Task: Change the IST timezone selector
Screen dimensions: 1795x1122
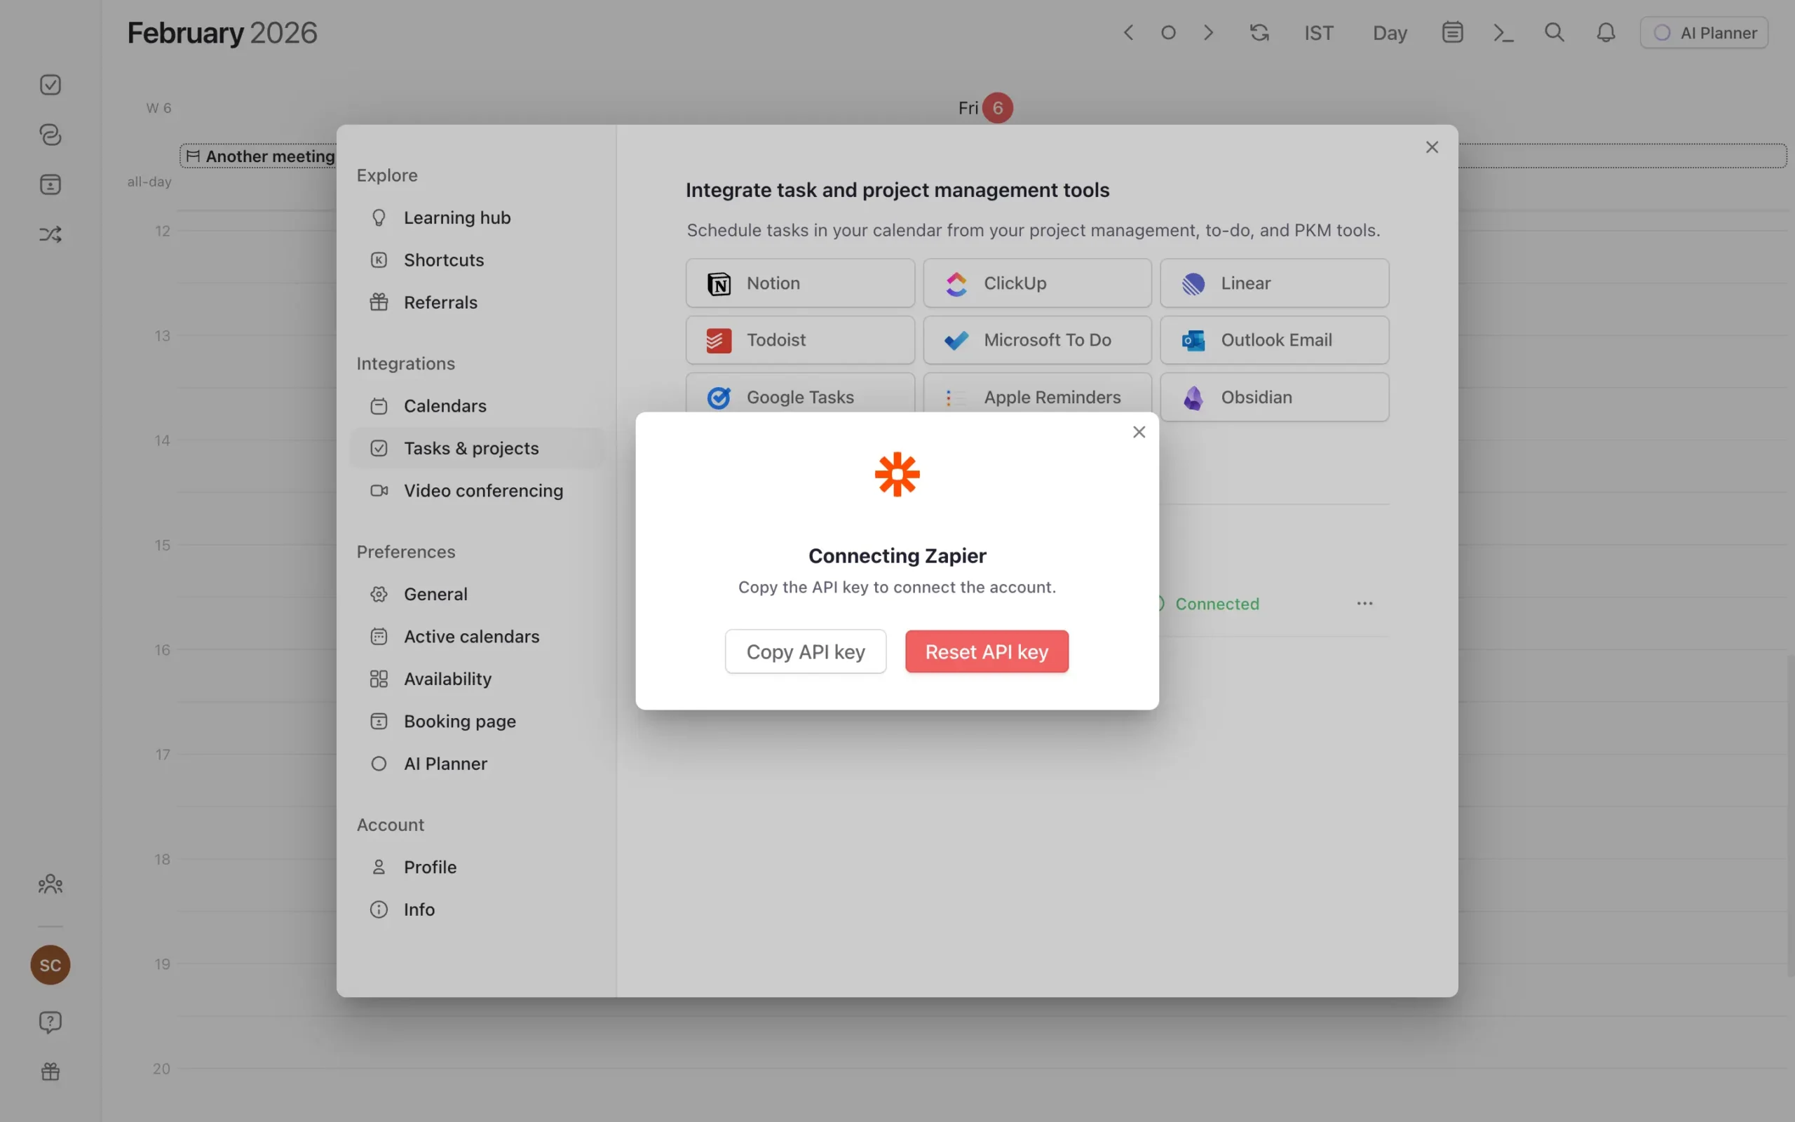Action: coord(1318,33)
